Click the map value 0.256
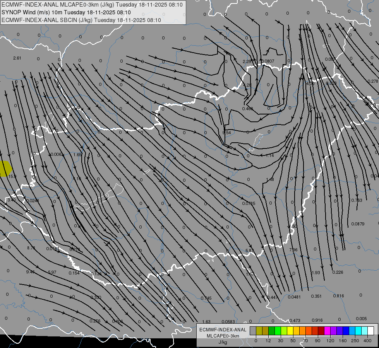 [95, 321]
